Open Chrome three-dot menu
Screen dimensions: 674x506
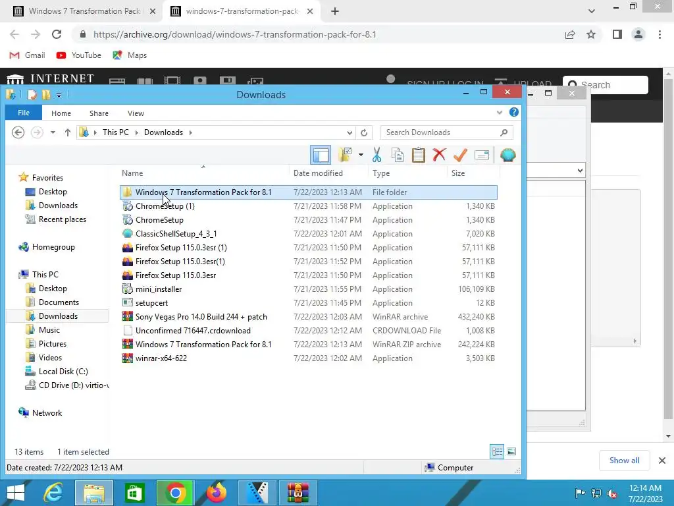pyautogui.click(x=660, y=34)
